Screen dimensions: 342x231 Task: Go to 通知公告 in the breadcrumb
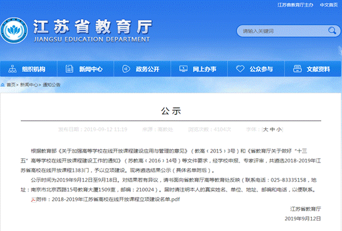coord(51,85)
